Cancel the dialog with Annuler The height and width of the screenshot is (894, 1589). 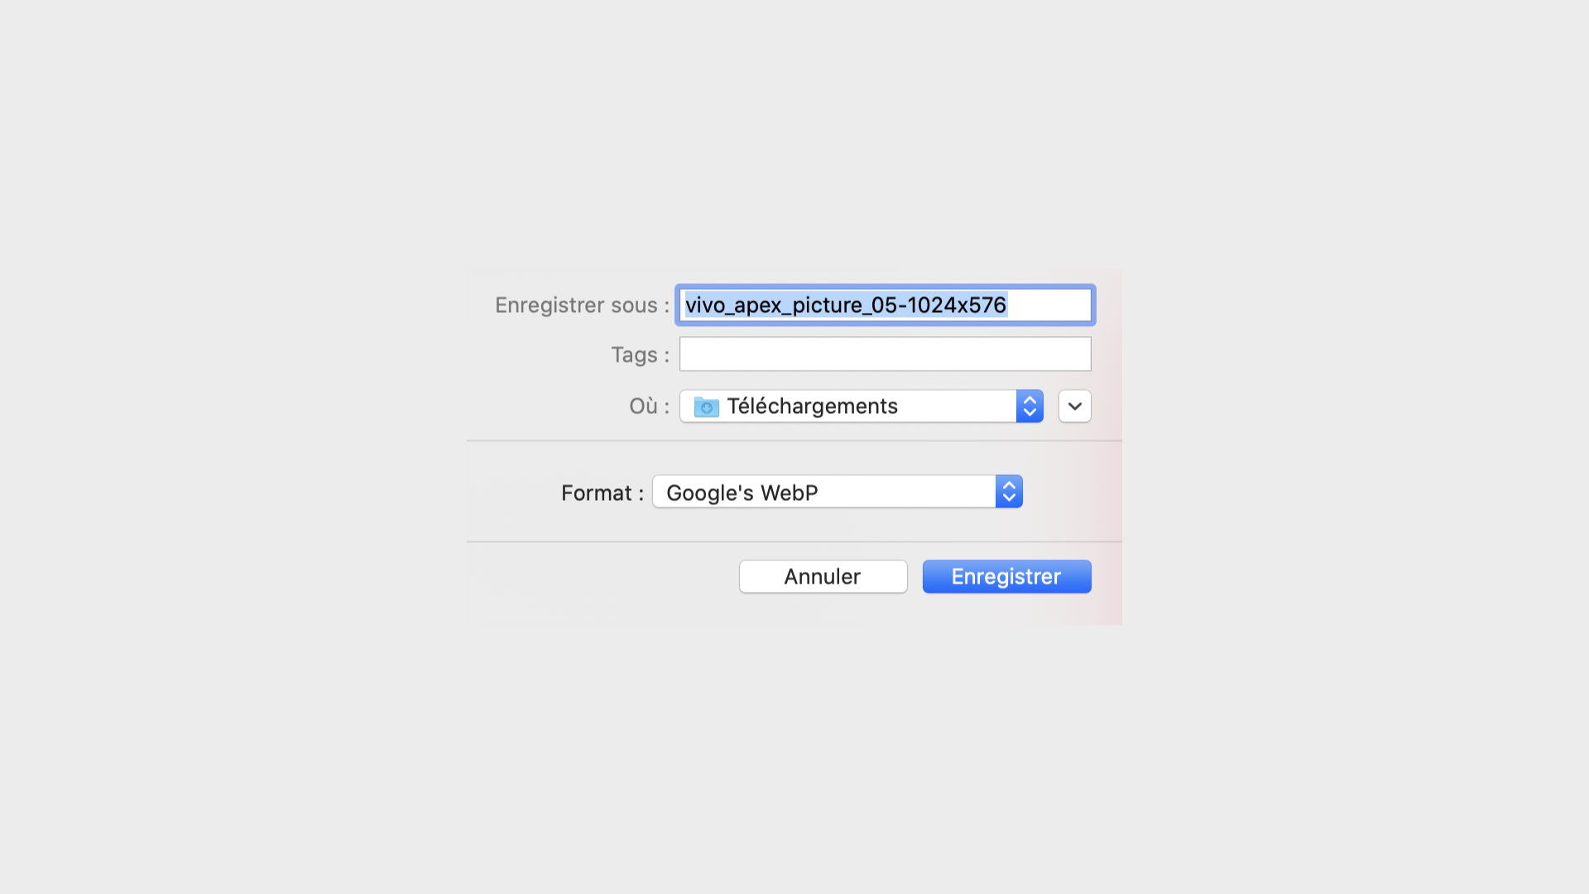823,576
